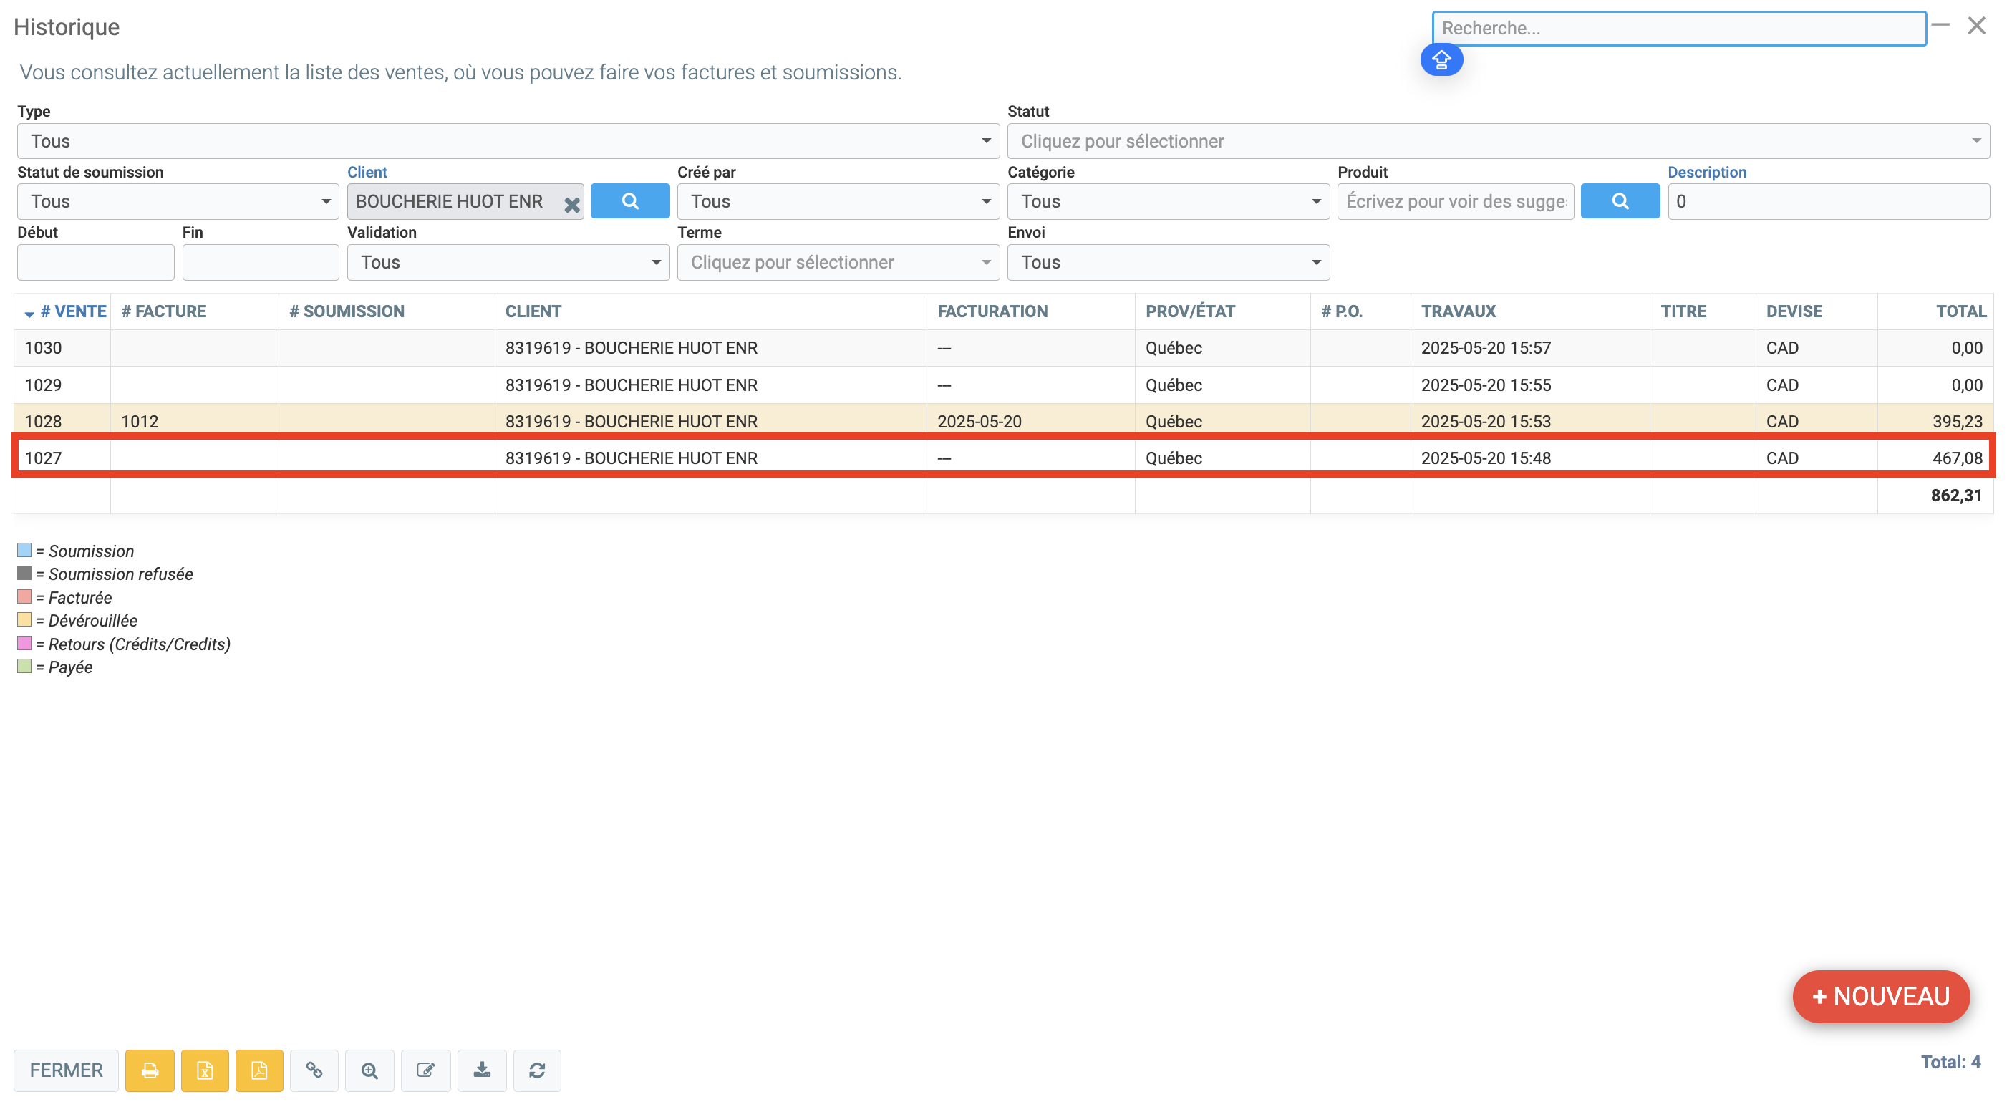2012x1107 pixels.
Task: Export list to Excel file
Action: 205,1070
